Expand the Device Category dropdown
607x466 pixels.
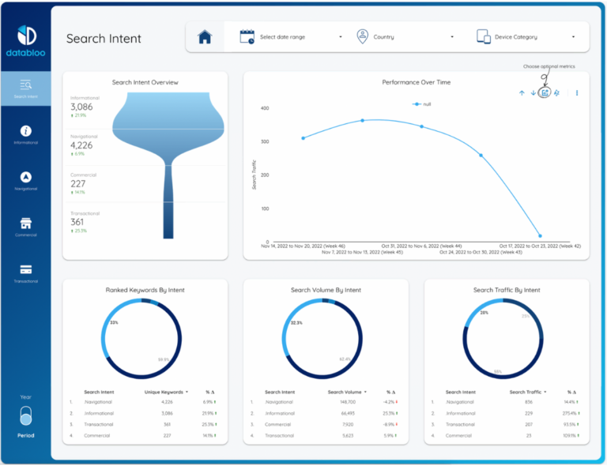[x=526, y=37]
